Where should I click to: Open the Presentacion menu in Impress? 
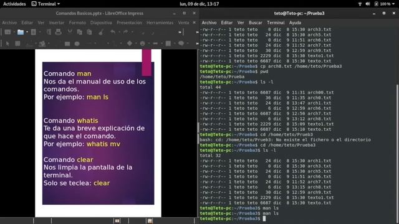[129, 22]
